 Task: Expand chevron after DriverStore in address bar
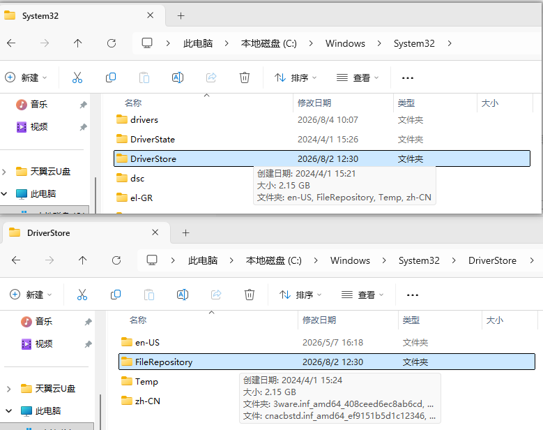532,260
